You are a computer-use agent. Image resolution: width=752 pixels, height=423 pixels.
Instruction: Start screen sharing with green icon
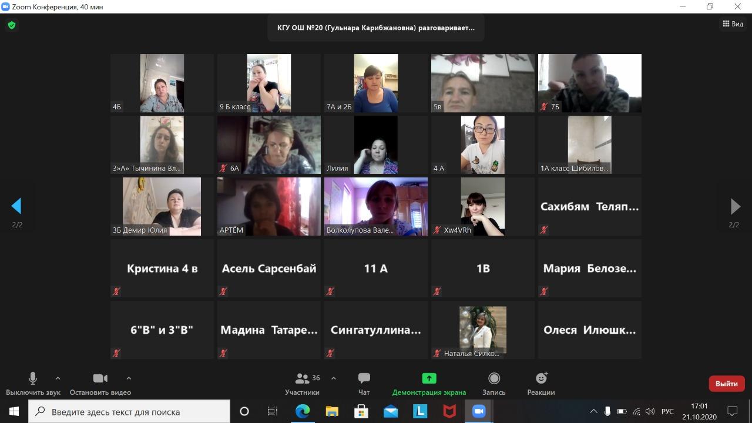[x=429, y=379]
